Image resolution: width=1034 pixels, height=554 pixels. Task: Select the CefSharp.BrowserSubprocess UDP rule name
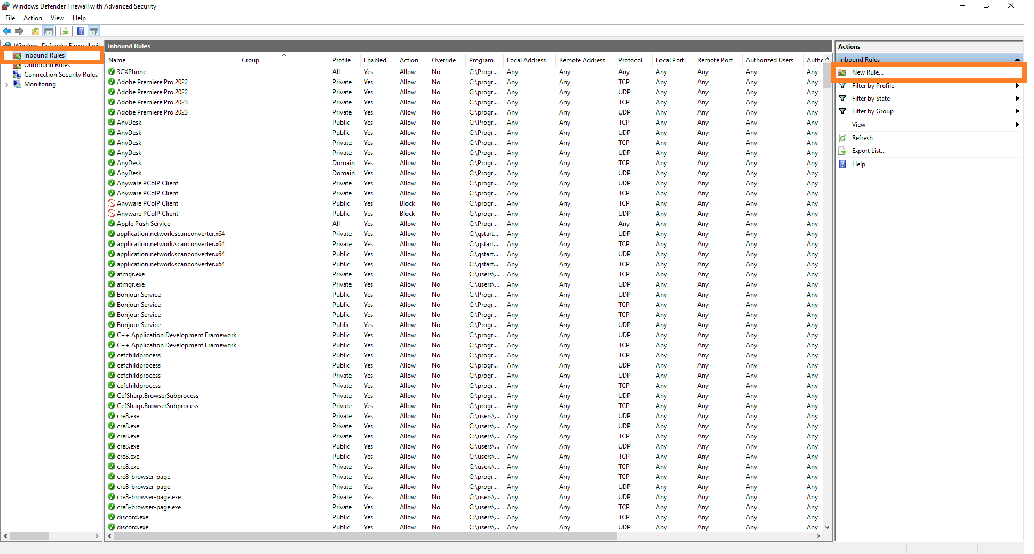click(157, 396)
